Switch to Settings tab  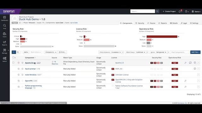pyautogui.click(x=194, y=23)
